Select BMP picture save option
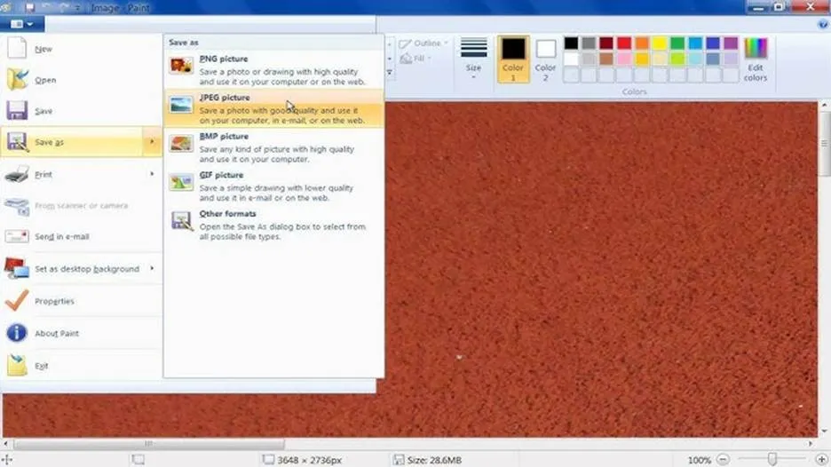 click(274, 146)
